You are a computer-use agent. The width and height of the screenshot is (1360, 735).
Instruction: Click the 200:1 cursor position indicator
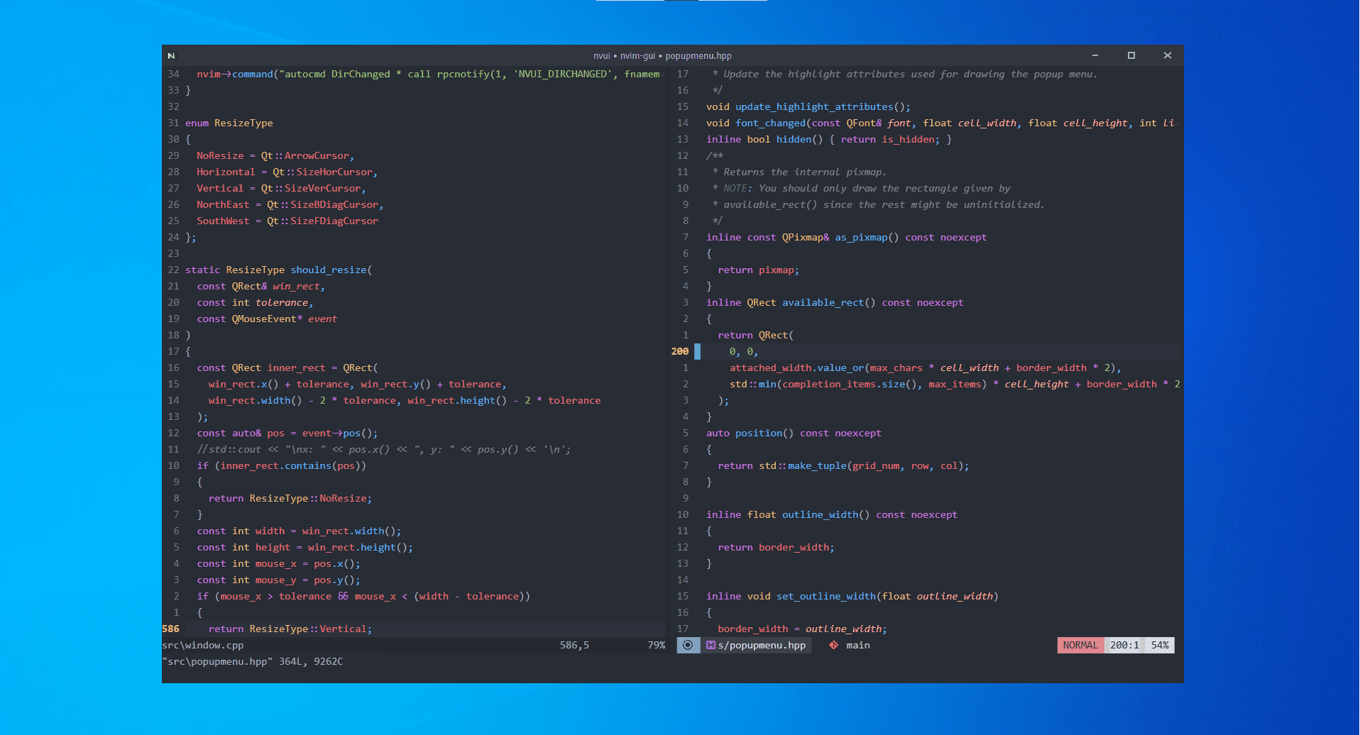(1124, 645)
